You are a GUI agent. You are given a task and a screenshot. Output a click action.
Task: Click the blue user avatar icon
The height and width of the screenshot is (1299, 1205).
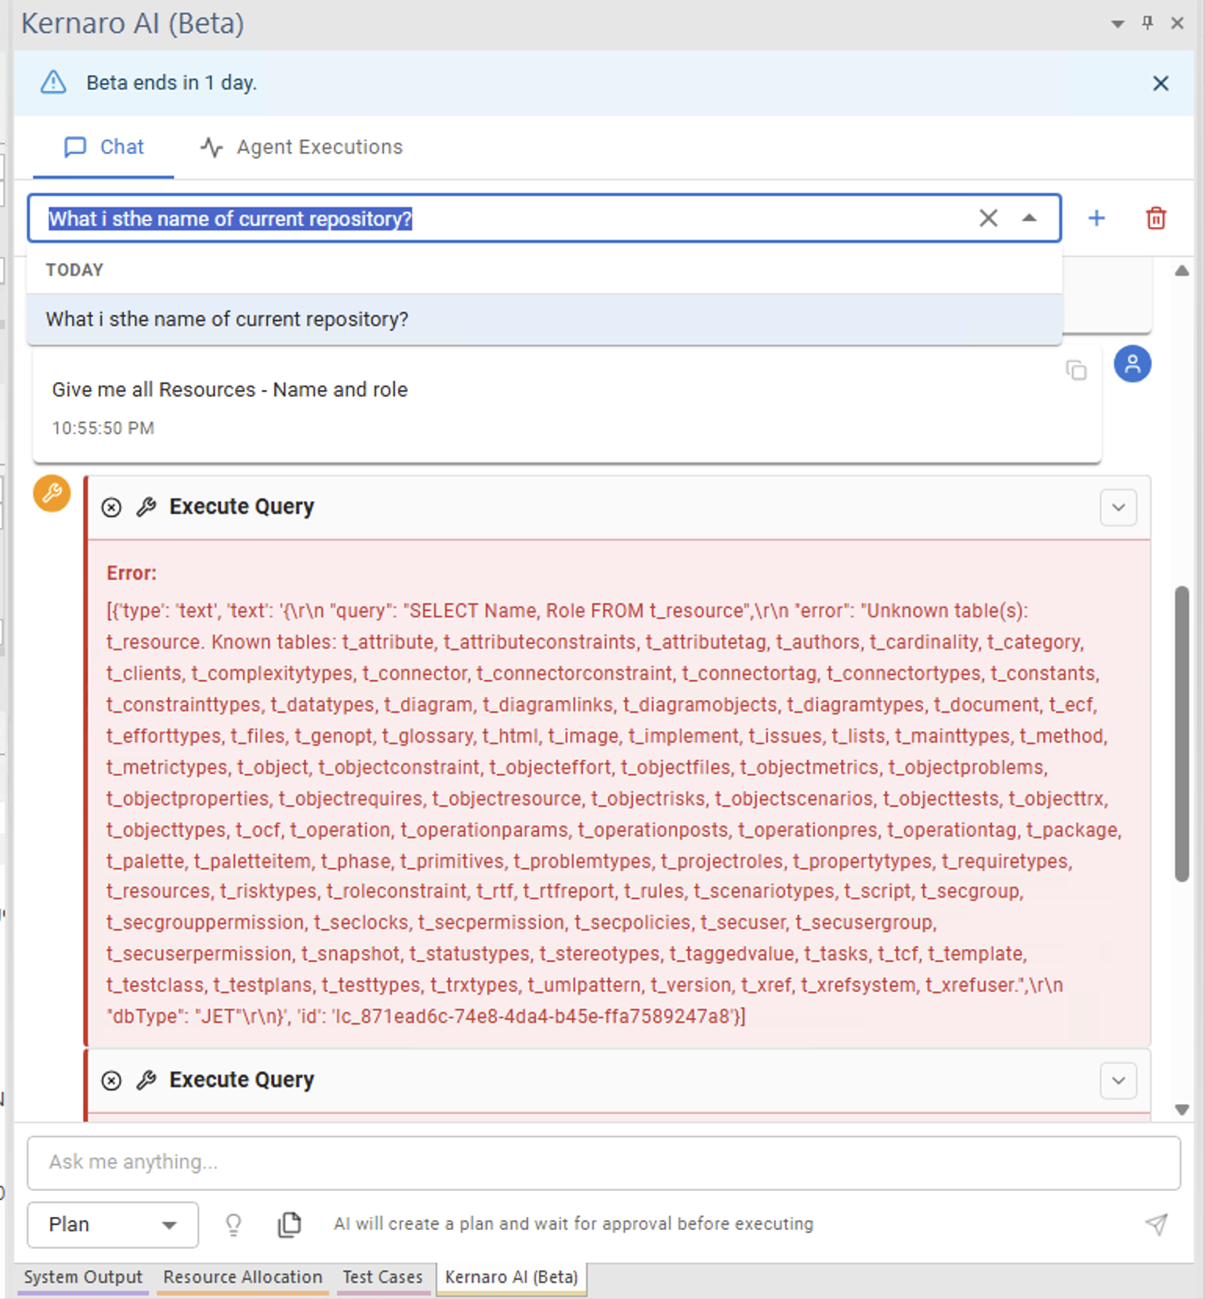(x=1132, y=364)
